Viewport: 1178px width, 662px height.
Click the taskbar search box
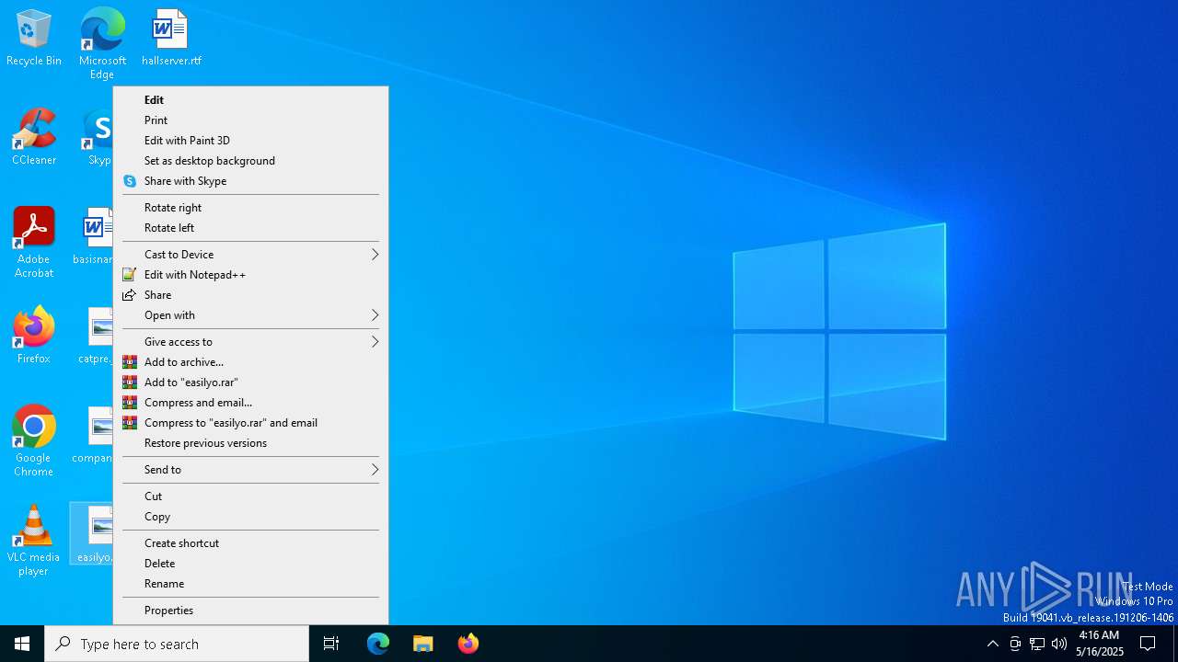pyautogui.click(x=177, y=644)
